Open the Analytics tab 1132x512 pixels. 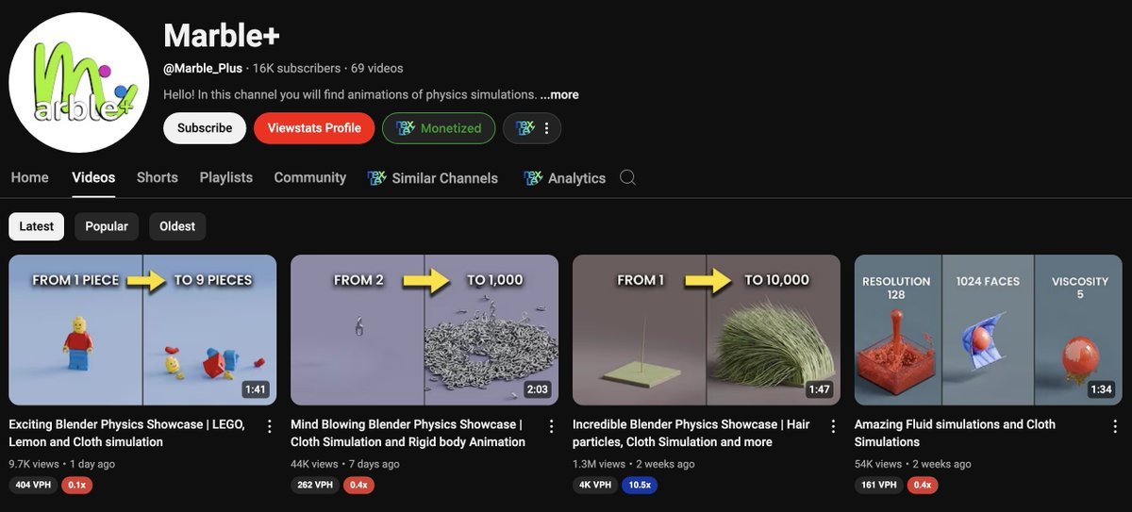click(x=565, y=177)
